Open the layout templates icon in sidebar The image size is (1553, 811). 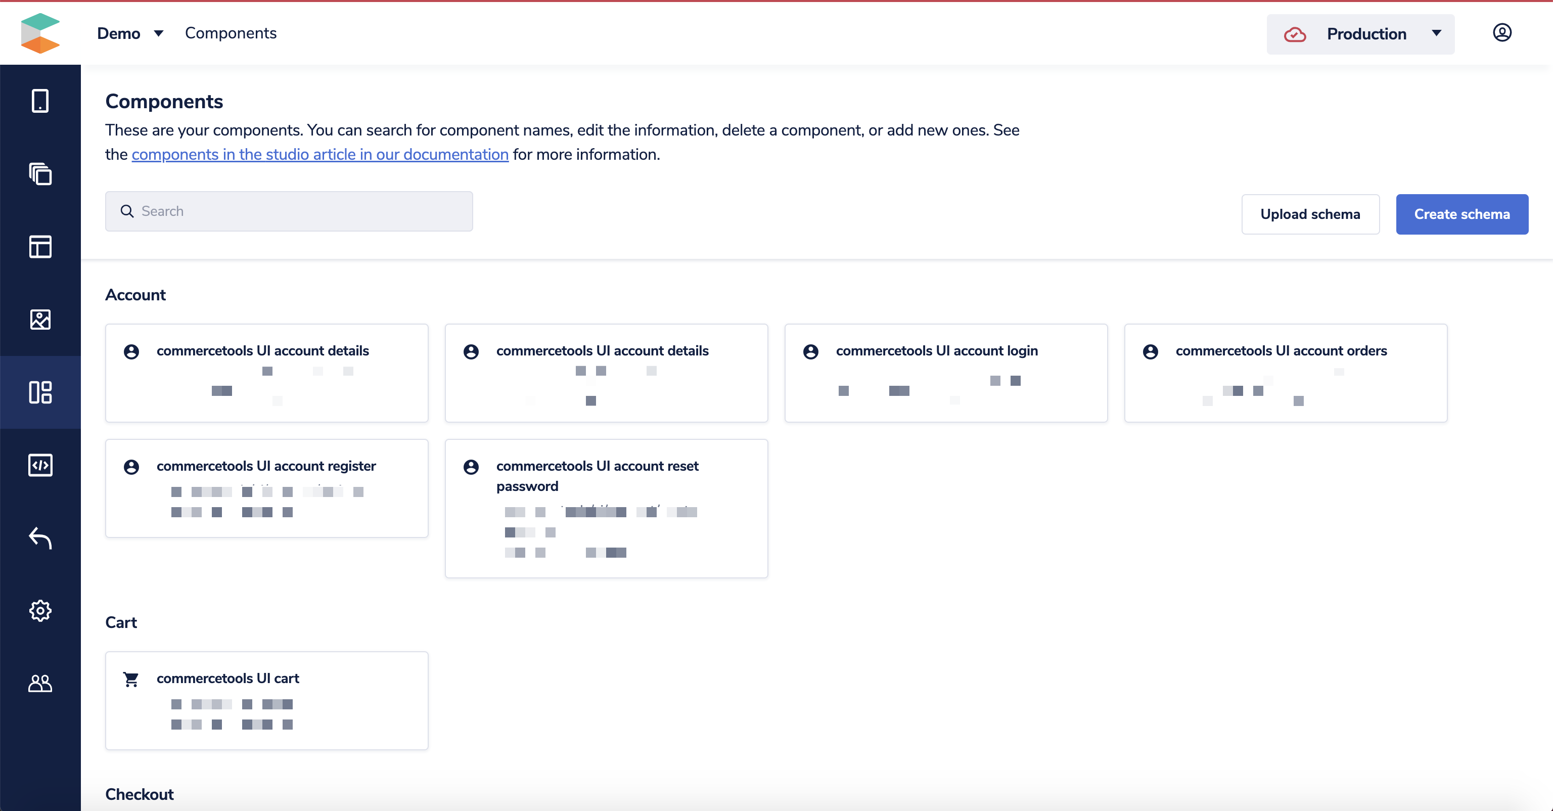[40, 247]
